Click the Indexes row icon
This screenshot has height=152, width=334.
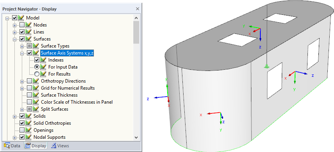point(43,60)
